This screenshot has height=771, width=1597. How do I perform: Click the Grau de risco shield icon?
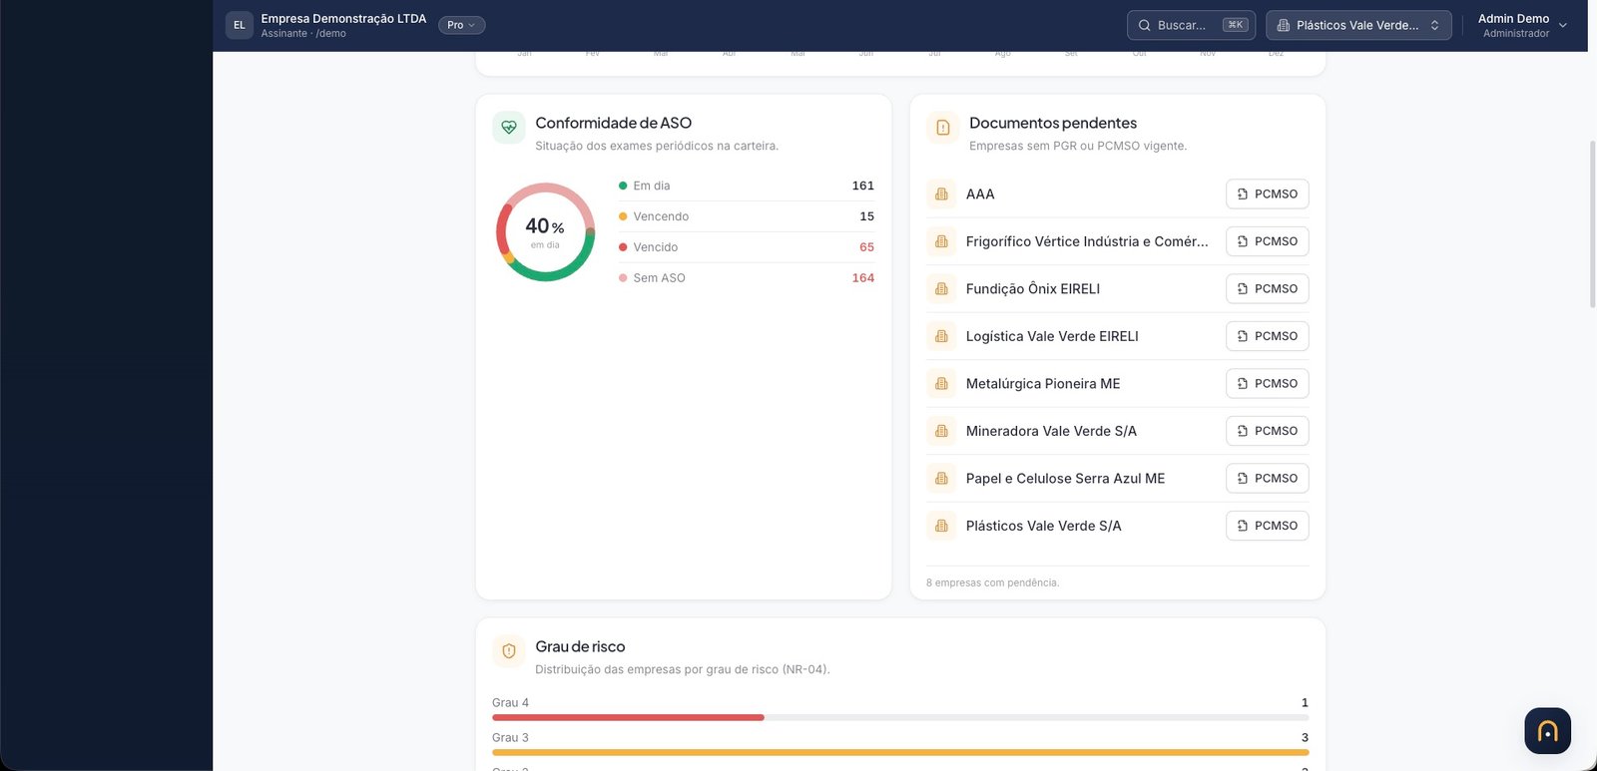pyautogui.click(x=509, y=651)
